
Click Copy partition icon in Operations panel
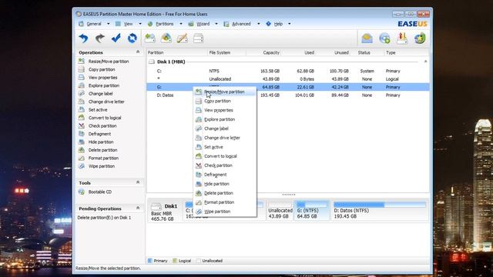pyautogui.click(x=82, y=69)
